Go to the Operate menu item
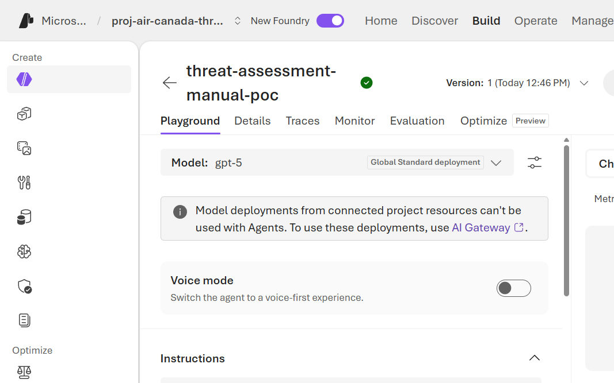The height and width of the screenshot is (383, 614). tap(536, 21)
